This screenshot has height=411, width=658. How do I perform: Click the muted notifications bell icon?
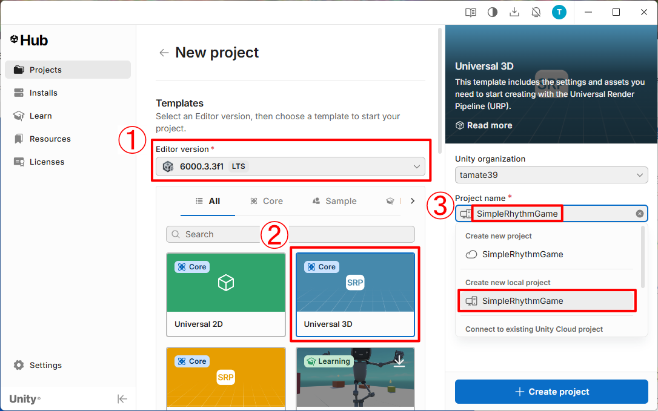536,12
